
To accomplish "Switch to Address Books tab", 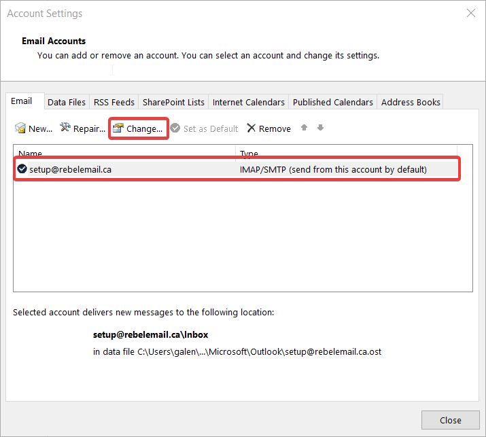I will (411, 102).
